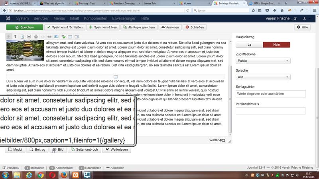The height and width of the screenshot is (179, 319).
Task: Open a new browser tab with plus icon
Action: (286, 3)
